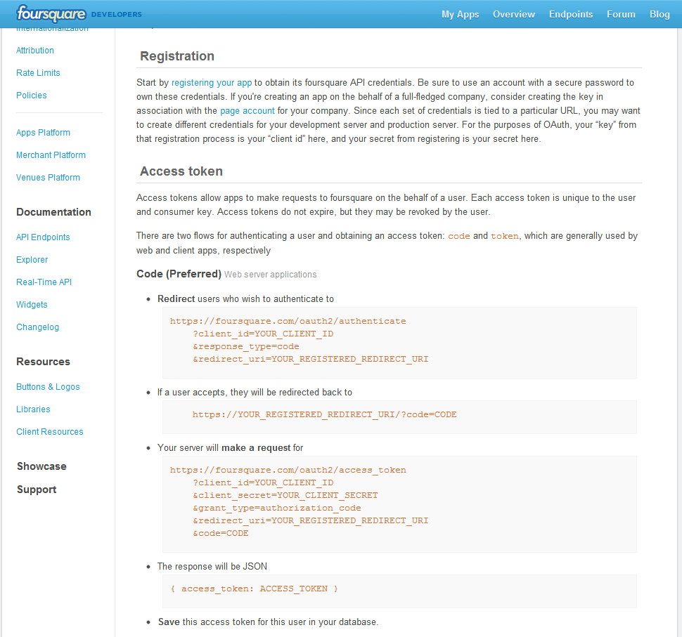View the Changelog in sidebar

[x=37, y=327]
